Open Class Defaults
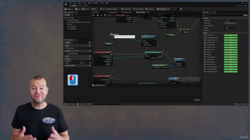 tap(139, 9)
